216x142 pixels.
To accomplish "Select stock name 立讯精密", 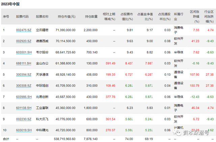I will [42, 30].
